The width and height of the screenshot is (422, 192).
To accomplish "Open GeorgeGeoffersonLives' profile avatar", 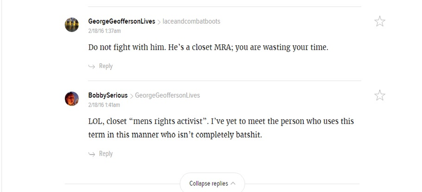I will (72, 25).
